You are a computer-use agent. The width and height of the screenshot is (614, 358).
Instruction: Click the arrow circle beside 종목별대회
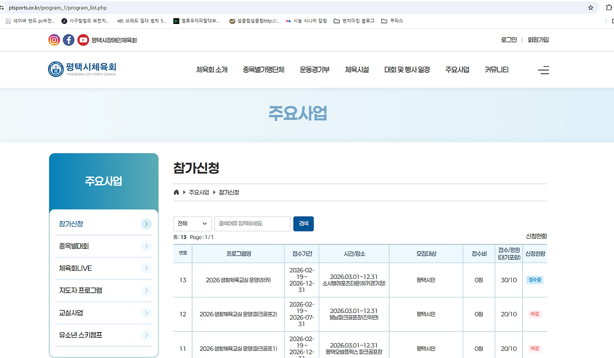tap(146, 246)
